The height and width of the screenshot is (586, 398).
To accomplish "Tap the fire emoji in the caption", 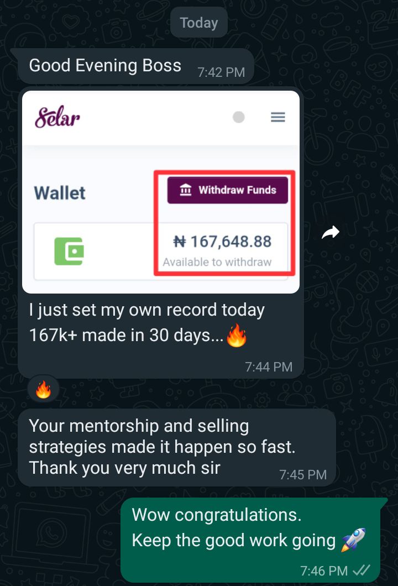I will (237, 336).
